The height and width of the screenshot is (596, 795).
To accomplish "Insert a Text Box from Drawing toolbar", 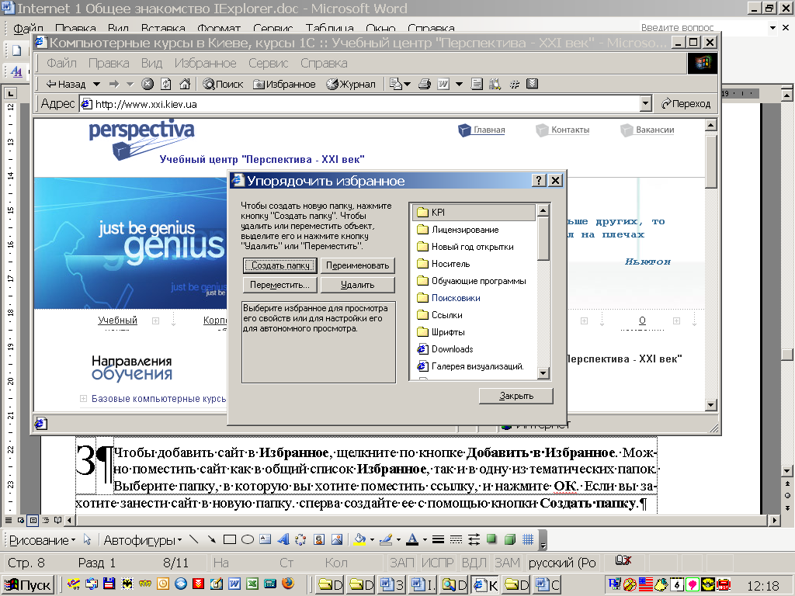I will tap(266, 540).
